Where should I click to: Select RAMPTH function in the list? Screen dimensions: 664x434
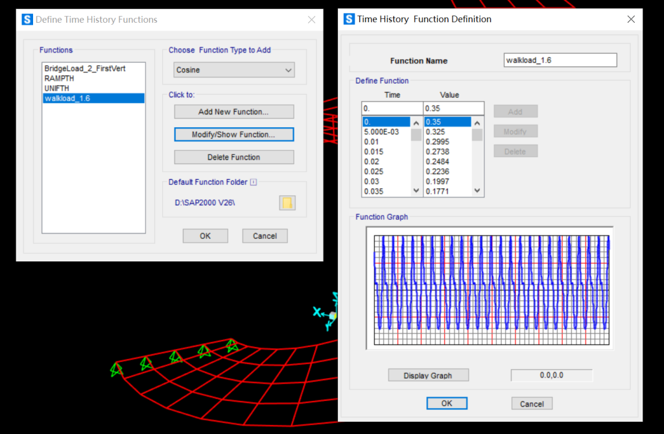point(59,78)
